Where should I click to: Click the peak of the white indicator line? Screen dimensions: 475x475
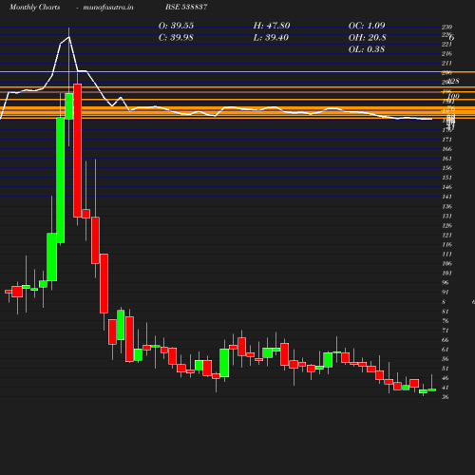(x=68, y=37)
